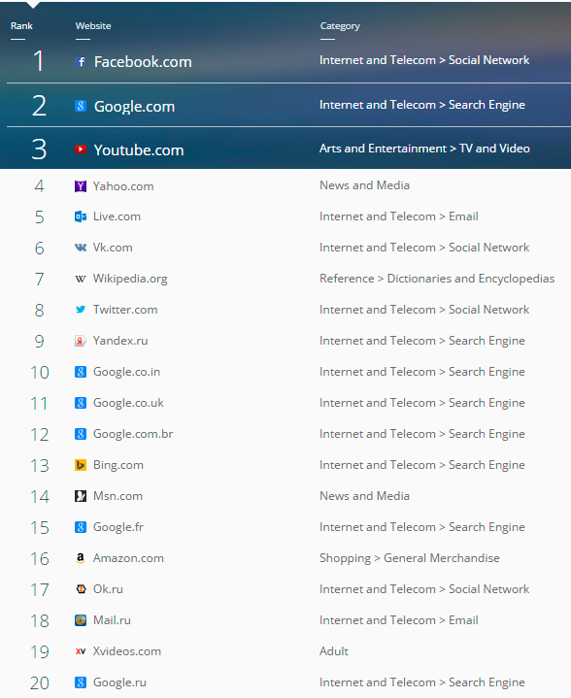
Task: Click the Bing.com yellow icon
Action: point(81,465)
